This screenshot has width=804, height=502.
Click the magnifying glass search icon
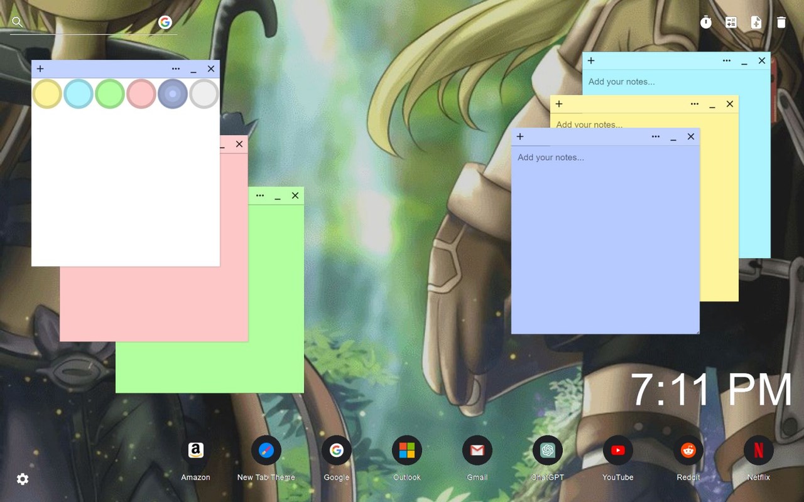tap(18, 22)
